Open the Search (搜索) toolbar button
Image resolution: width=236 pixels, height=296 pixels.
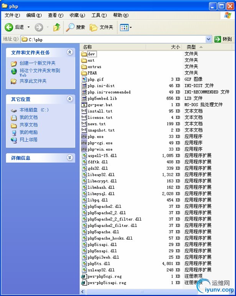click(x=75, y=27)
